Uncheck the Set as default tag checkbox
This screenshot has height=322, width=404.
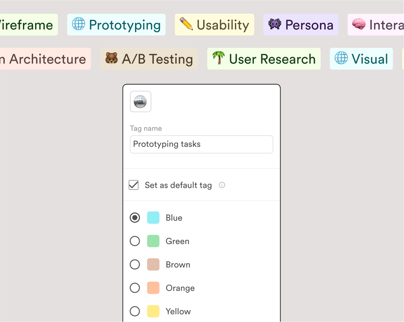134,185
